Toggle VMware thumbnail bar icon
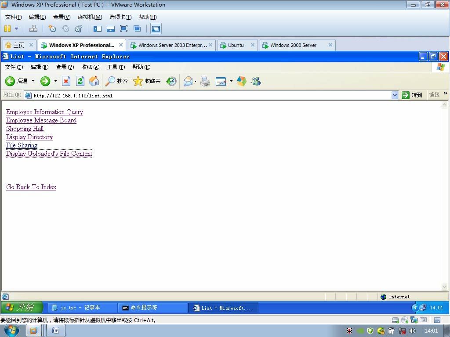 [x=110, y=29]
